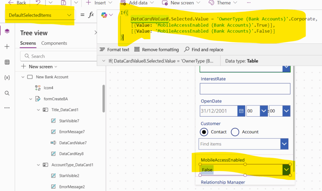Image resolution: width=322 pixels, height=191 pixels.
Task: Select the Contact radio button
Action: [x=204, y=132]
